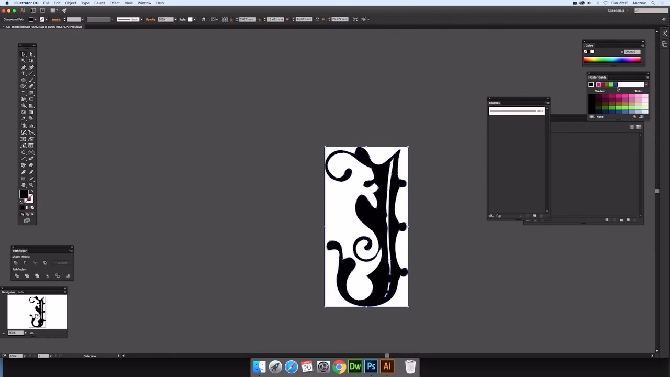
Task: Toggle the Color Guide limit to None
Action: click(x=592, y=117)
